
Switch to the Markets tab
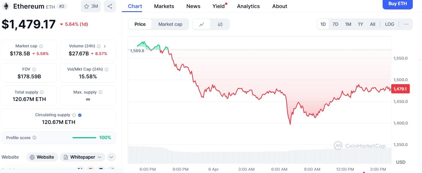[x=164, y=6]
